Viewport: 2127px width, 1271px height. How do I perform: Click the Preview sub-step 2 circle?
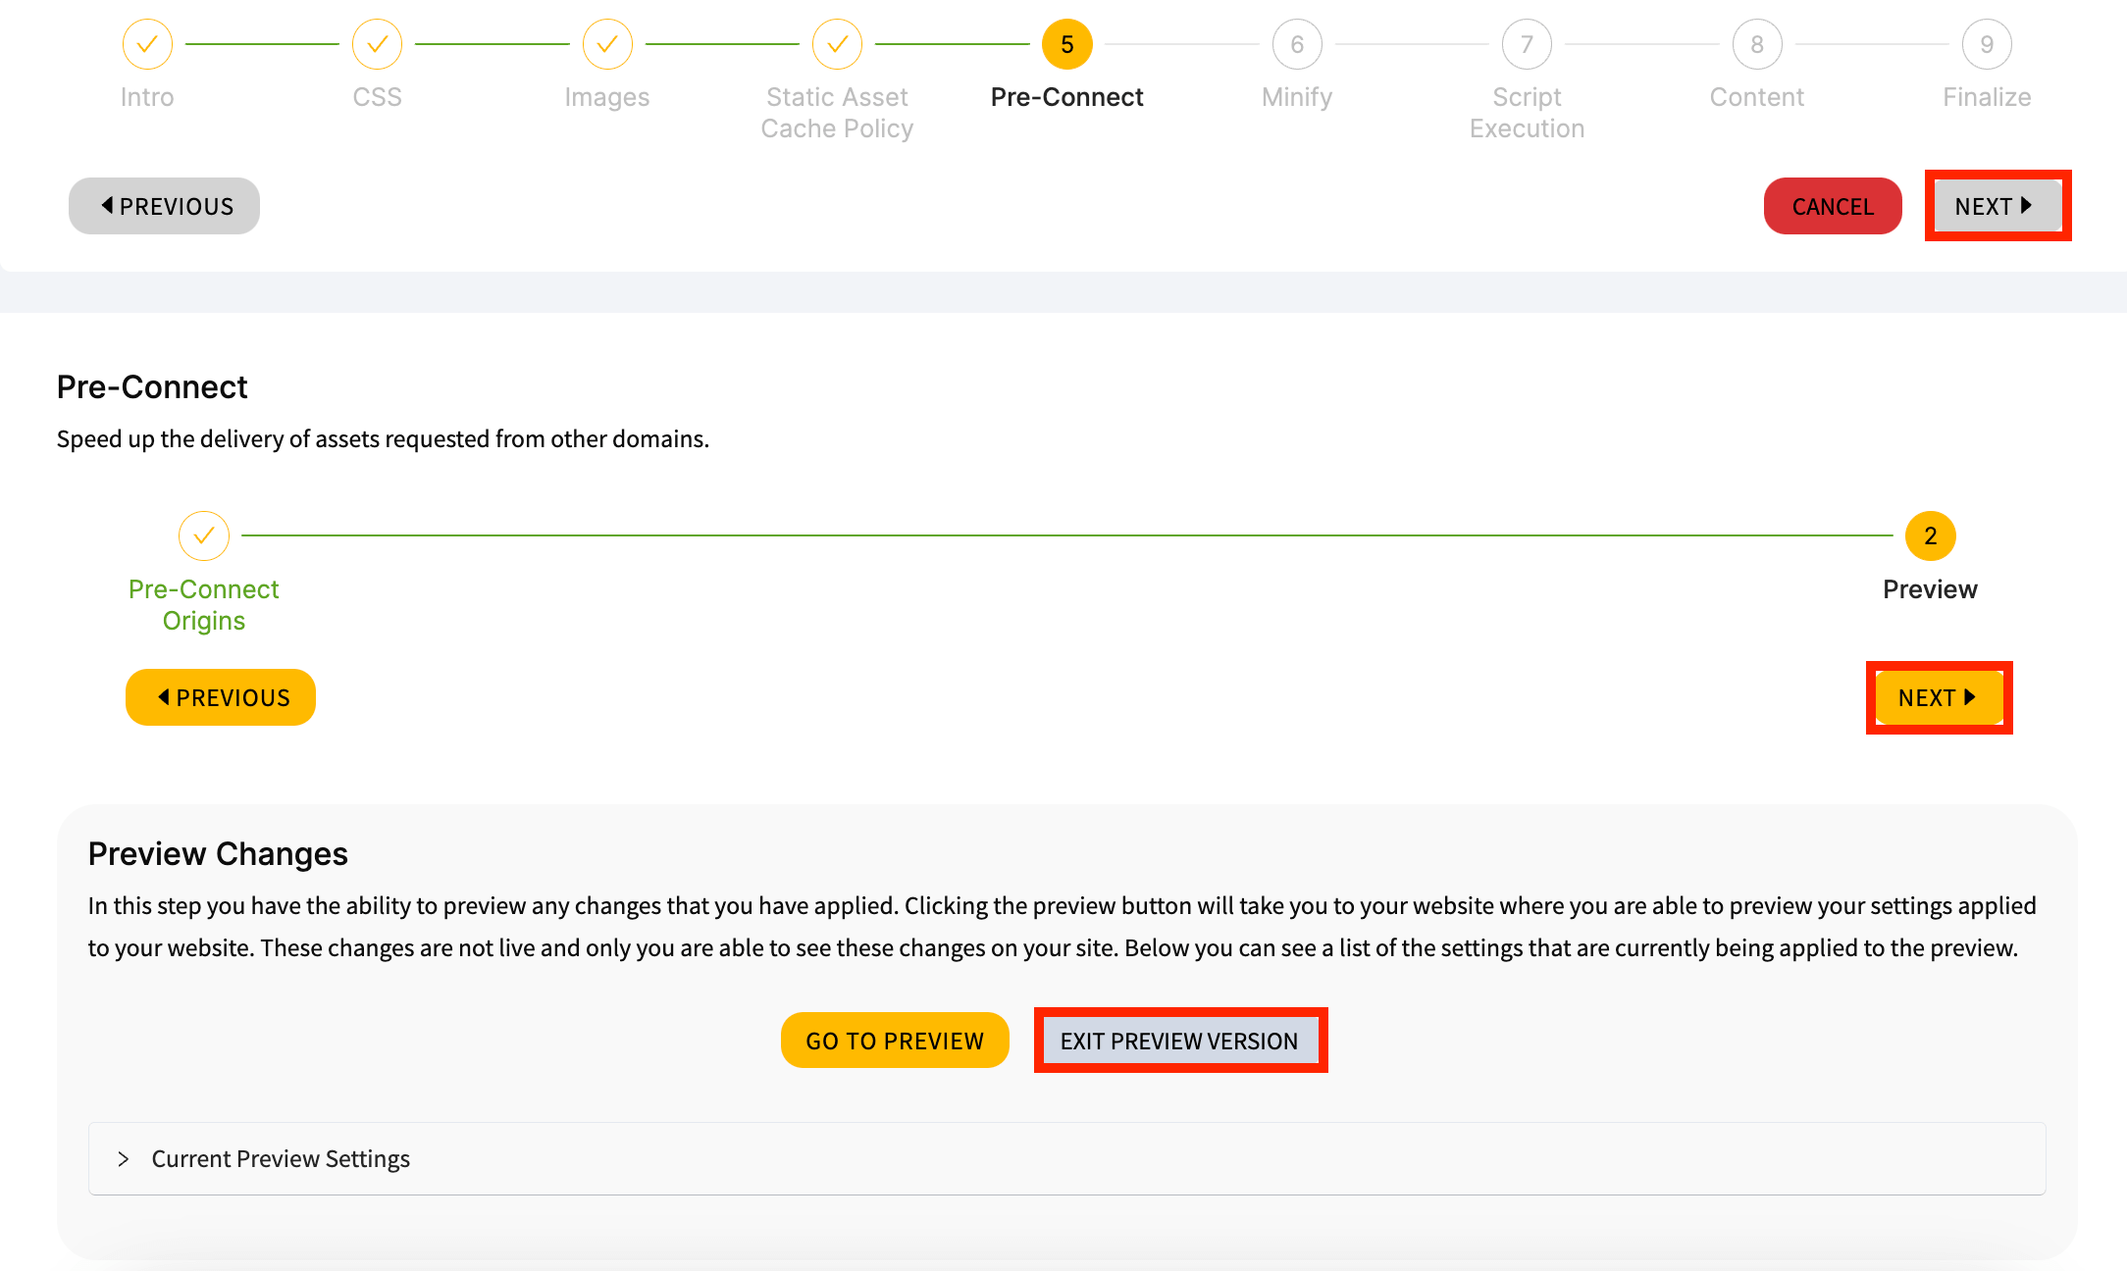[x=1930, y=535]
